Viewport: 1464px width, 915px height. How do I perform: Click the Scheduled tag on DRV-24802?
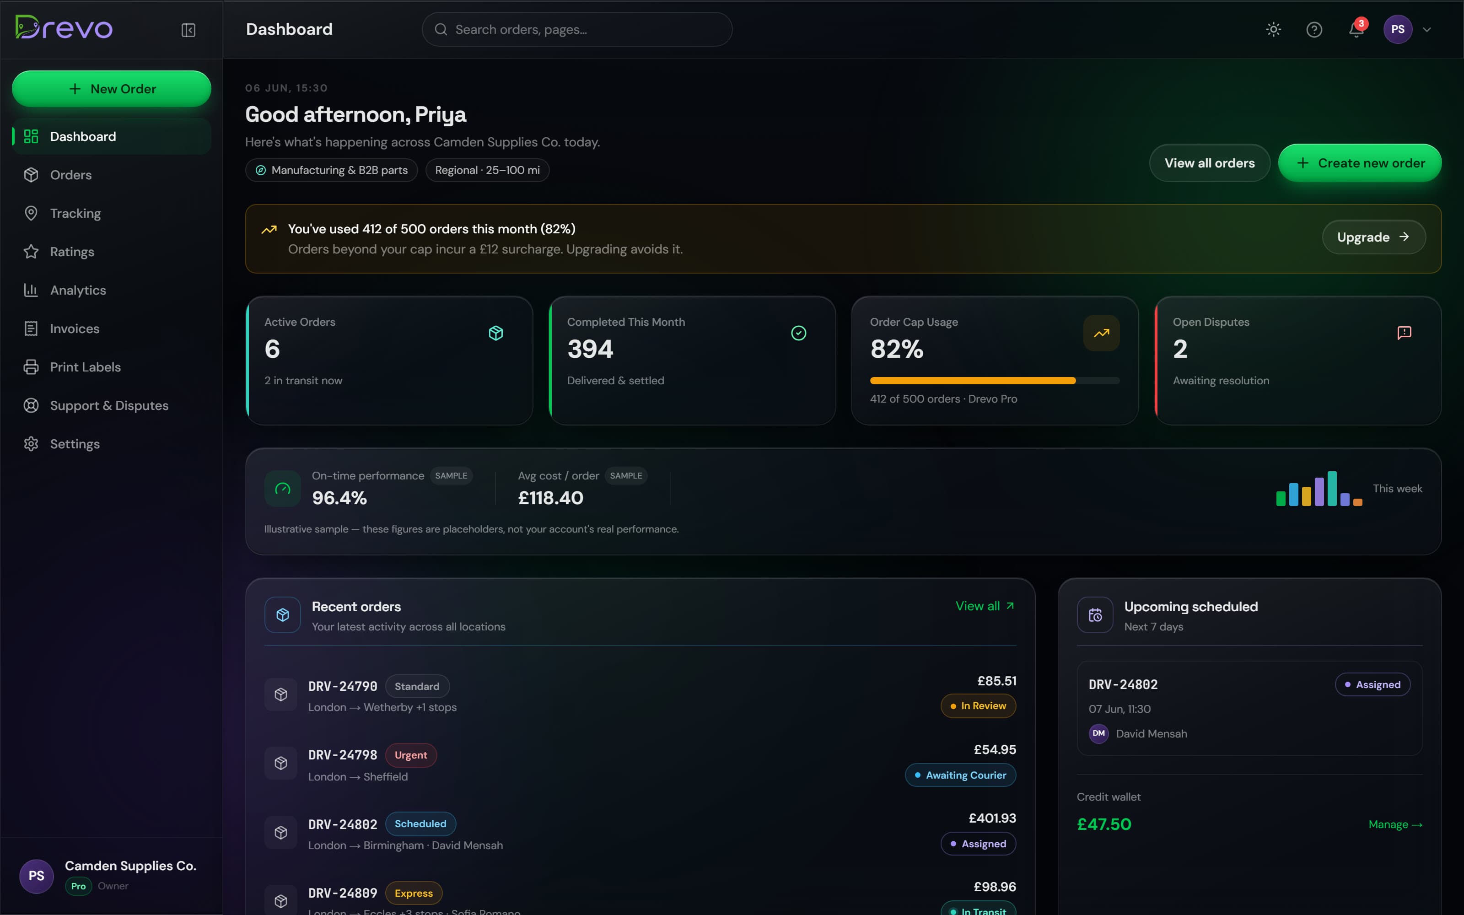tap(420, 823)
